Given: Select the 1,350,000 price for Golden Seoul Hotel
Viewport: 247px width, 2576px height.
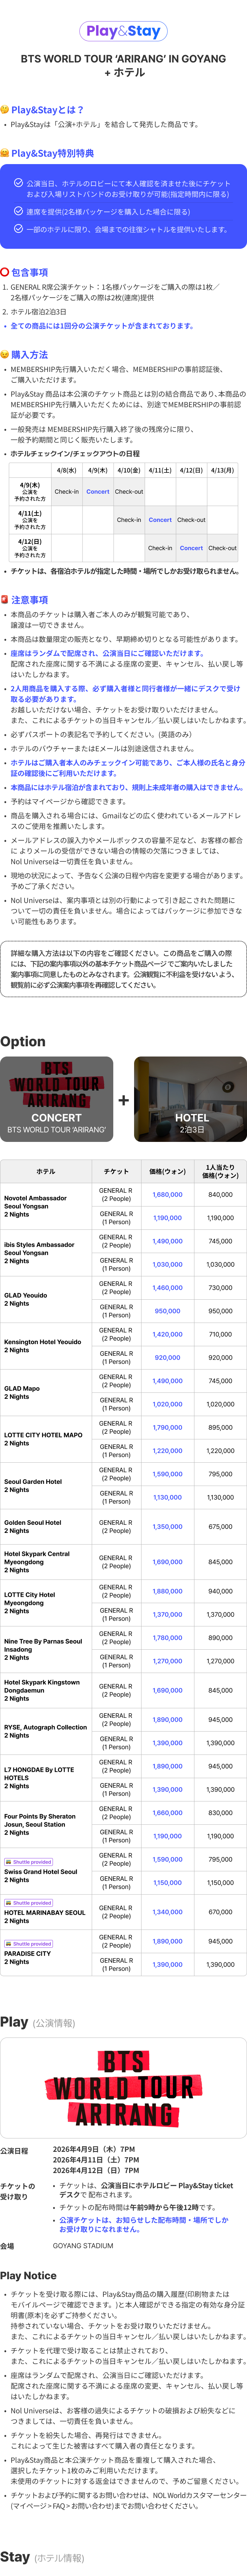Looking at the screenshot, I should pyautogui.click(x=167, y=1526).
